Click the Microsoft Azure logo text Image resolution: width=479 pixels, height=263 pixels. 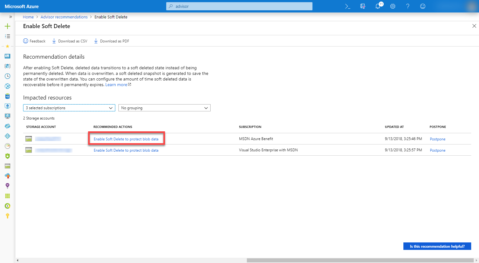point(22,6)
